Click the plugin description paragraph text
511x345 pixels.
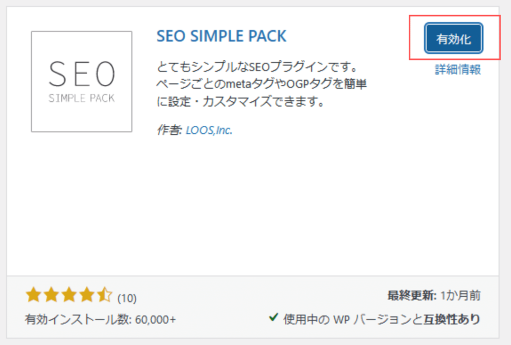point(261,84)
